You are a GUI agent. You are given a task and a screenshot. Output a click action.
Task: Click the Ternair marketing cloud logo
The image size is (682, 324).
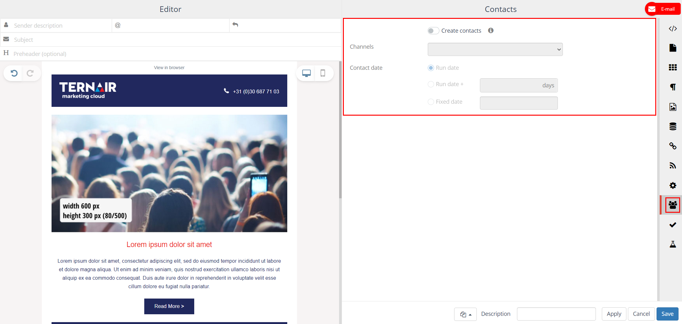pyautogui.click(x=88, y=91)
